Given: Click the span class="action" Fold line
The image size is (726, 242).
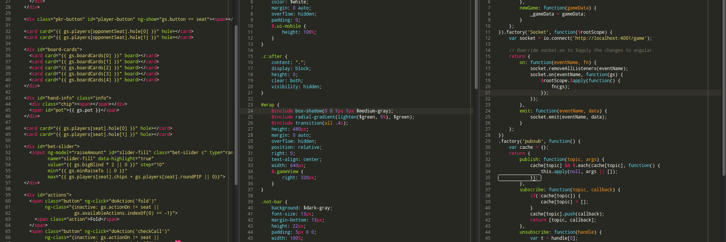Looking at the screenshot, I should 77,219.
